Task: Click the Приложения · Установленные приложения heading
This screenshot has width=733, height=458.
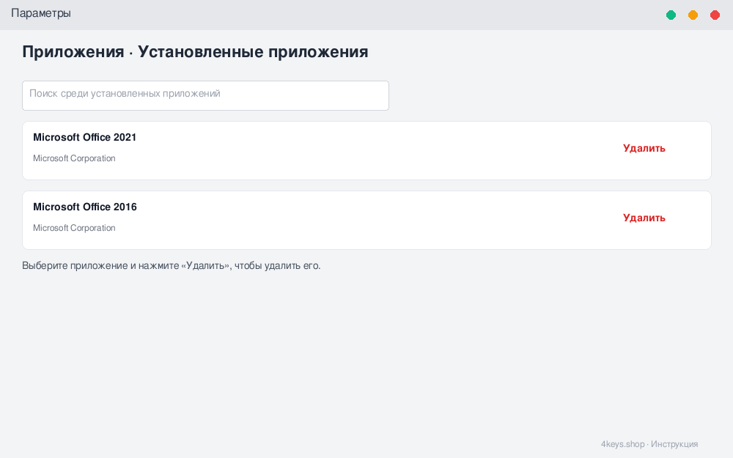Action: pos(195,52)
